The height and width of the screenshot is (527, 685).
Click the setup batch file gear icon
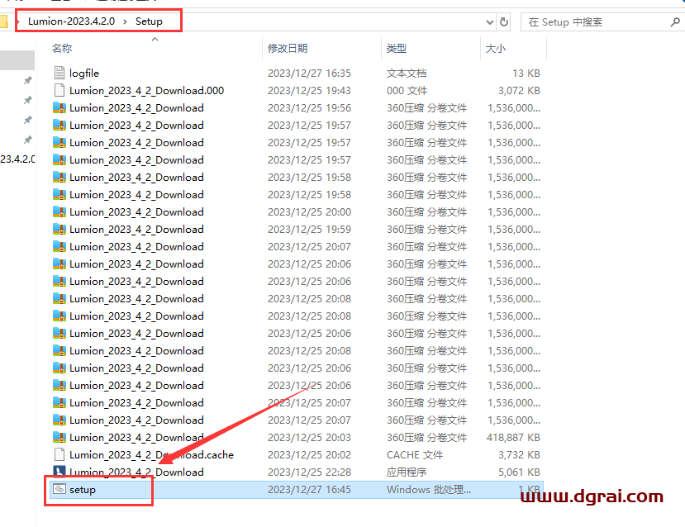[59, 490]
